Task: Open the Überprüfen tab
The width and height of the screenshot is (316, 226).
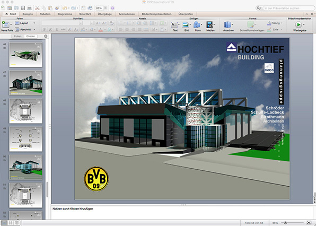Action: click(186, 14)
